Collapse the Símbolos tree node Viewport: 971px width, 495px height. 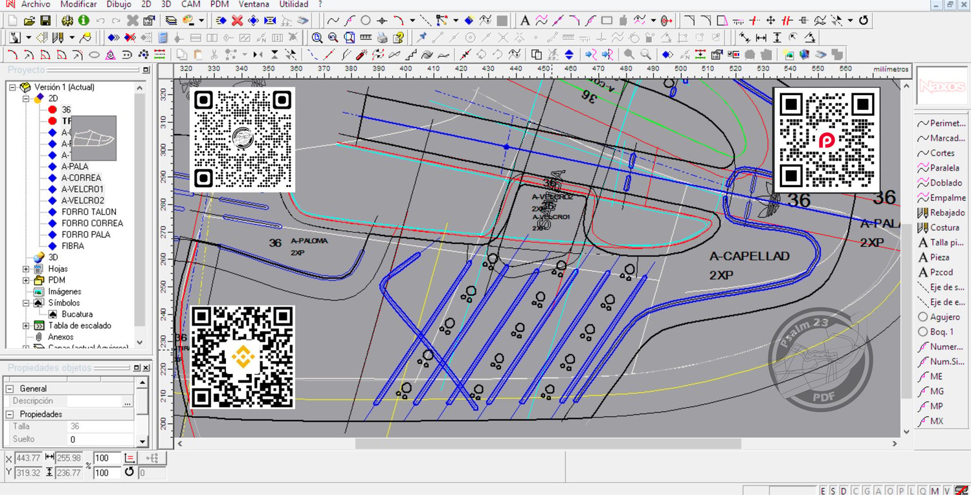26,303
